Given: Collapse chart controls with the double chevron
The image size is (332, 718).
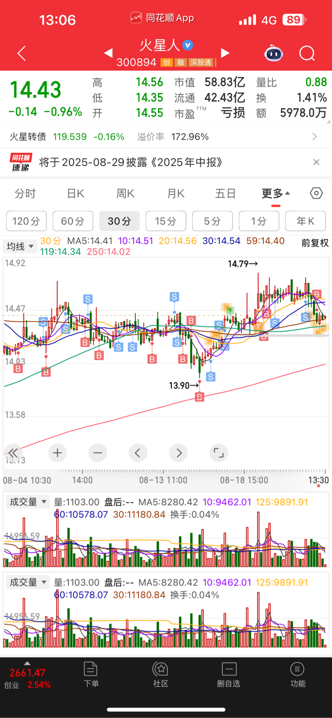Looking at the screenshot, I should tap(13, 453).
